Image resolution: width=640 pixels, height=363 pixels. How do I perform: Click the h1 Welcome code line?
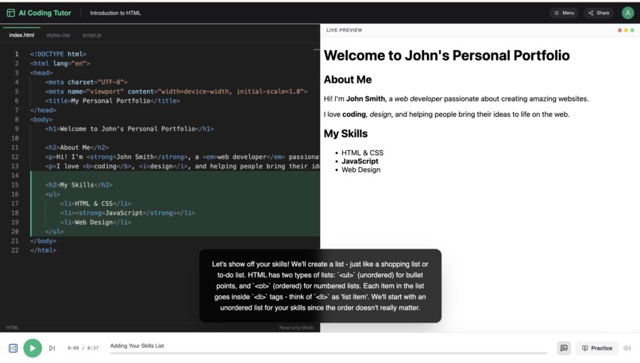[129, 129]
